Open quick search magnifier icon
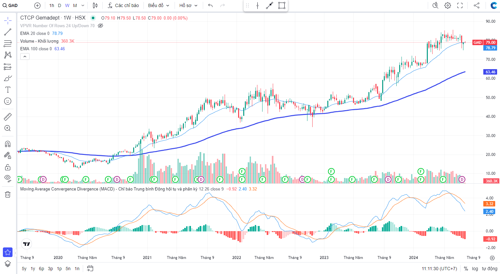Screen dimensions: 500x274 pos(435,5)
